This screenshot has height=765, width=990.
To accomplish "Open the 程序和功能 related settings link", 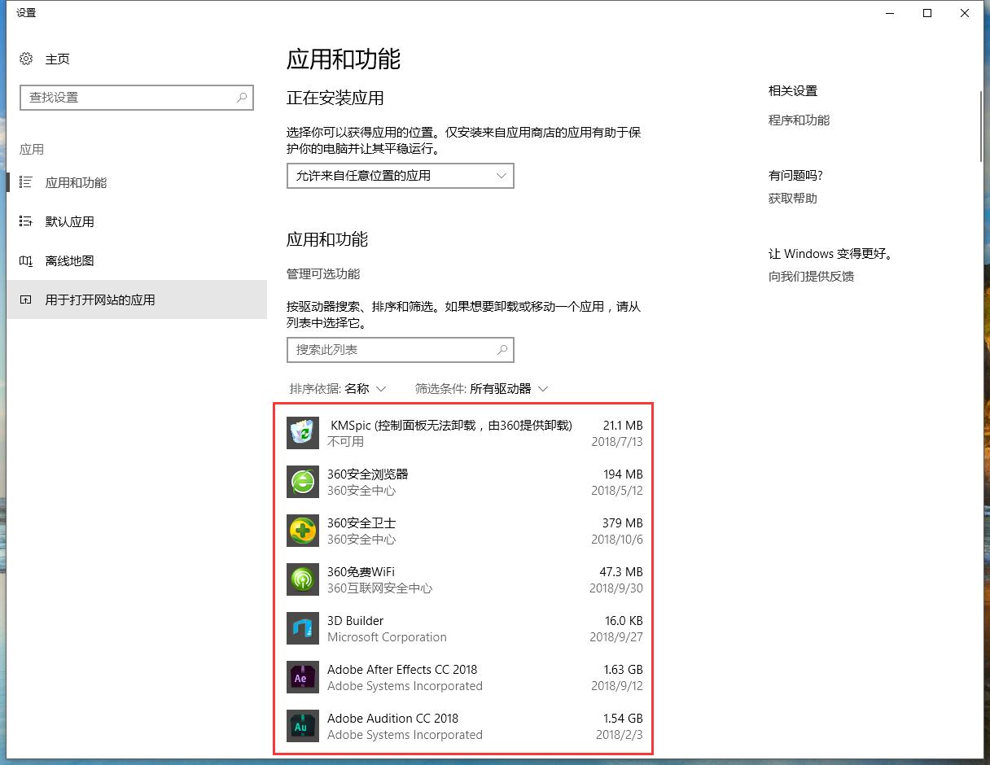I will (798, 120).
